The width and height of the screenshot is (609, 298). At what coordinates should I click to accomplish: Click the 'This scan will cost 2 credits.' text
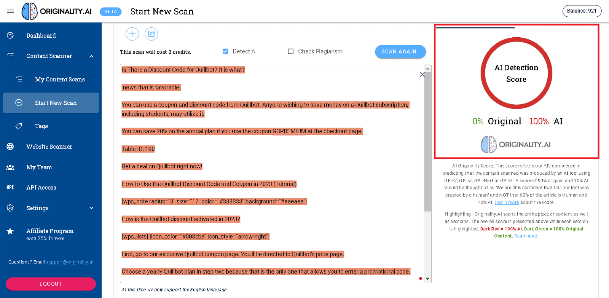click(155, 52)
